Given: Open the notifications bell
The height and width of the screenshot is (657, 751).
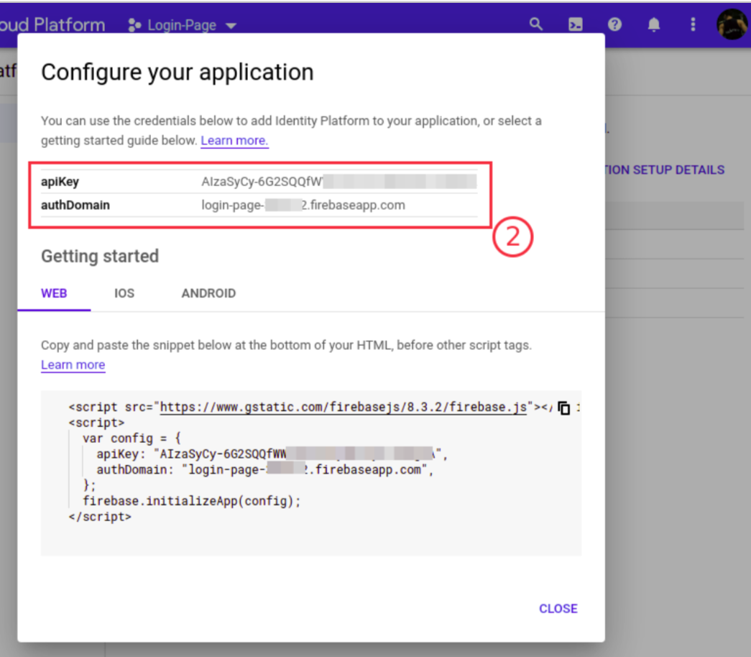Looking at the screenshot, I should click(x=654, y=24).
